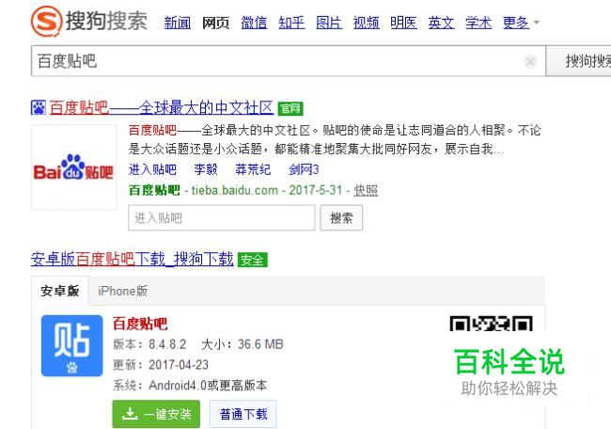This screenshot has height=429, width=611.
Task: Click the green 官网 badge
Action: [x=290, y=108]
